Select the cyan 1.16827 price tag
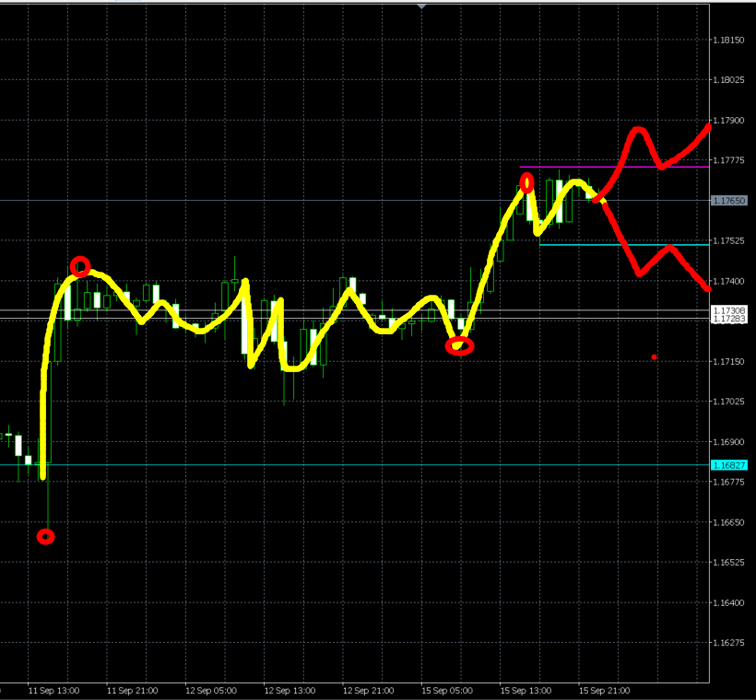The height and width of the screenshot is (700, 756). pos(729,465)
